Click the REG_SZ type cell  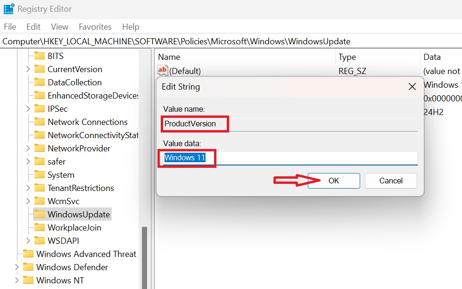[x=353, y=71]
